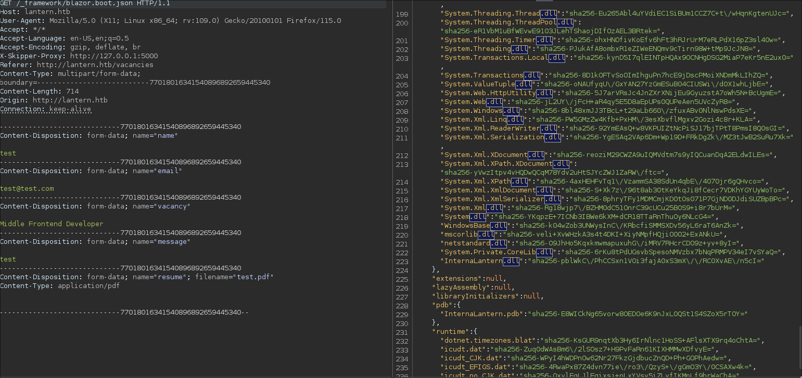The width and height of the screenshot is (802, 378).
Task: Click the icudt_CJK.dat key
Action: point(474,358)
